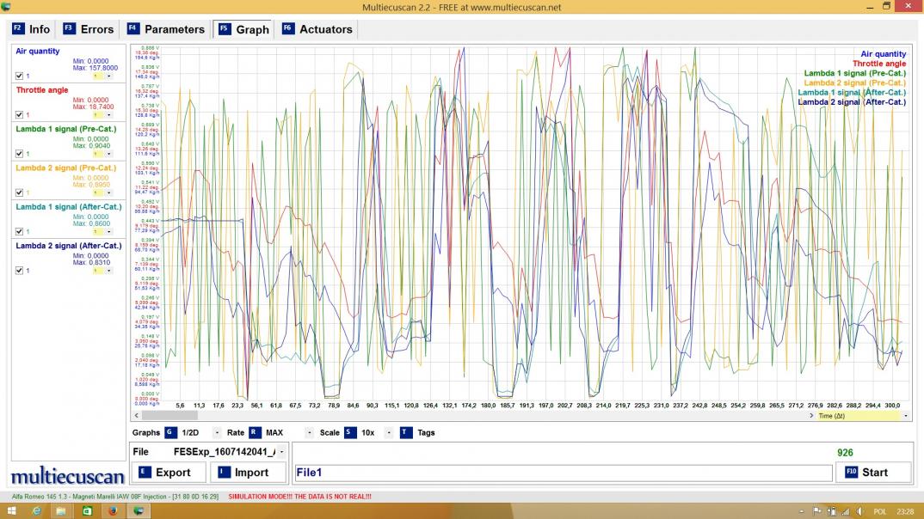
Task: Click the F3 key icon beside Errors
Action: [69, 28]
